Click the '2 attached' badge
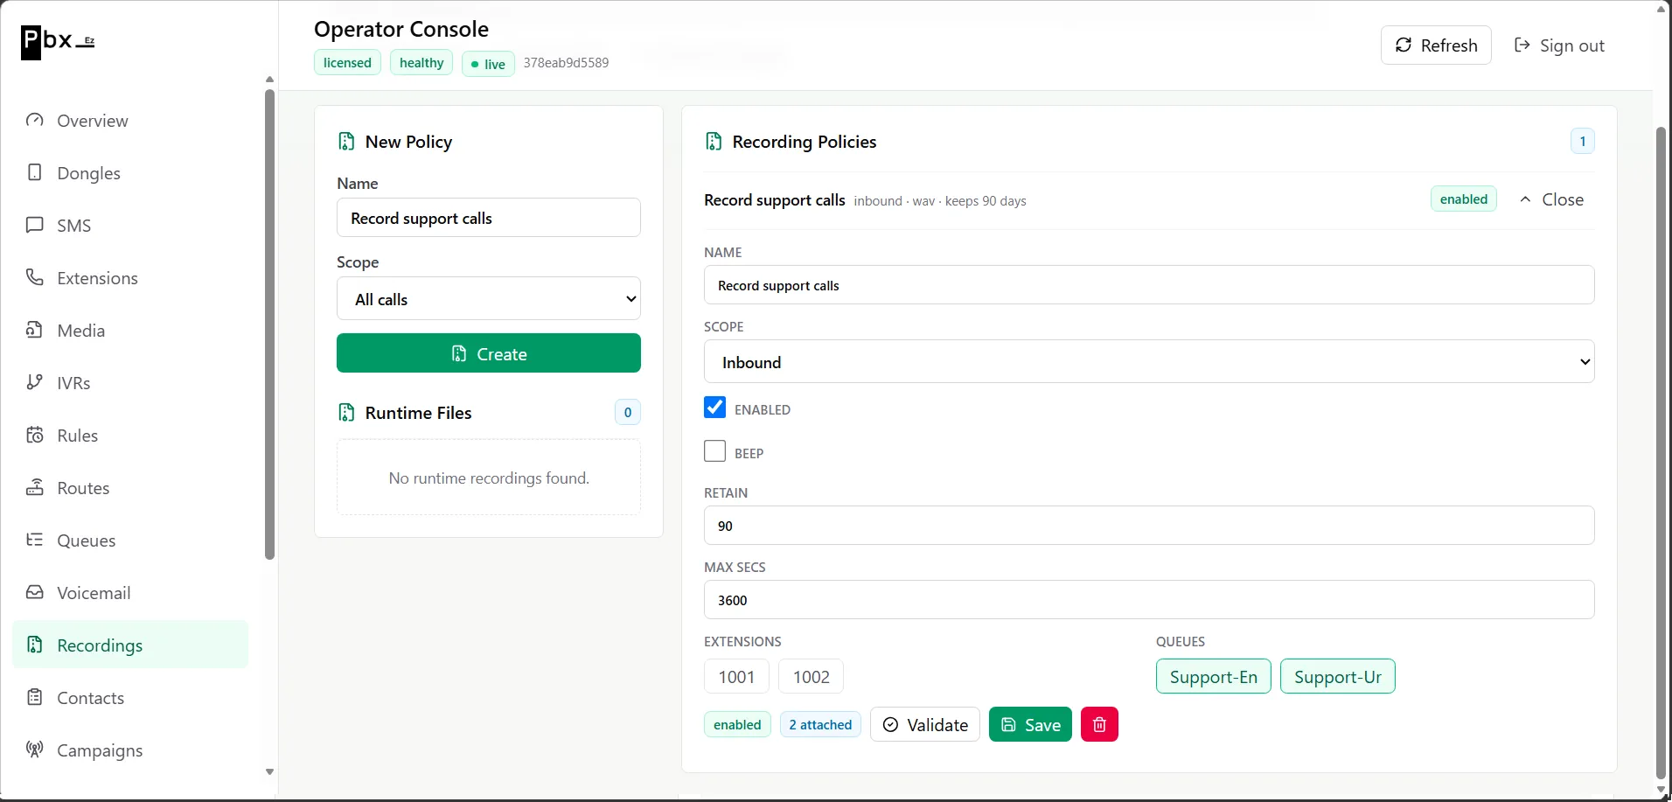This screenshot has height=802, width=1672. pos(820,724)
